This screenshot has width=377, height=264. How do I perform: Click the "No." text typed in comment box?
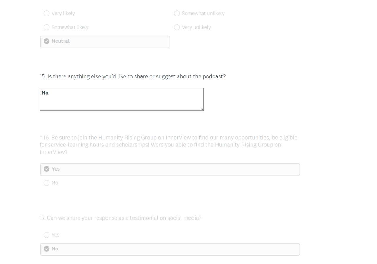tap(46, 93)
